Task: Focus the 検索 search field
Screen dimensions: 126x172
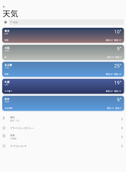Action: tap(66, 22)
